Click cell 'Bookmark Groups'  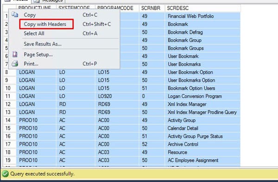coord(202,48)
